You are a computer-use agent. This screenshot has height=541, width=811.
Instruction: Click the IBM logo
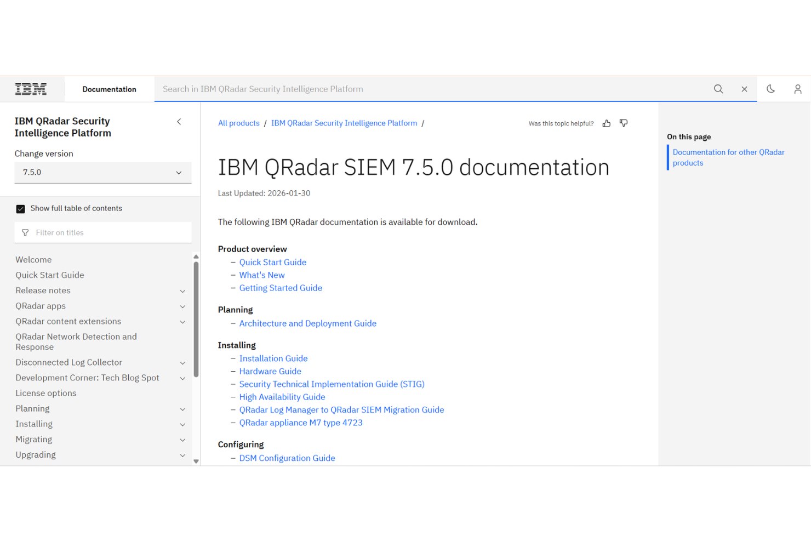tap(31, 89)
